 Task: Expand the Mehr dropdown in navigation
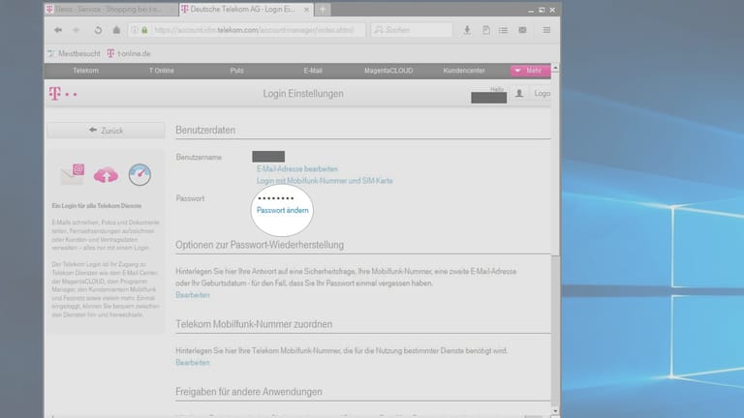click(530, 71)
